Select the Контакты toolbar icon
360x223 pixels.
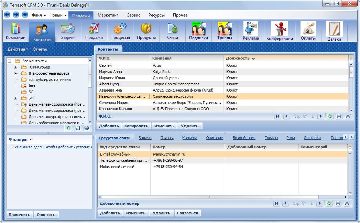point(42,32)
